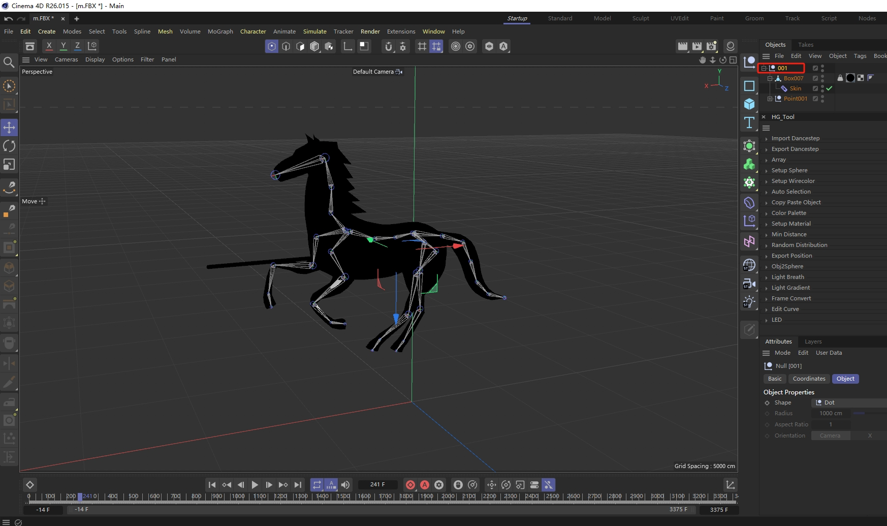Go to the start of the animation
887x526 pixels.
pos(212,485)
